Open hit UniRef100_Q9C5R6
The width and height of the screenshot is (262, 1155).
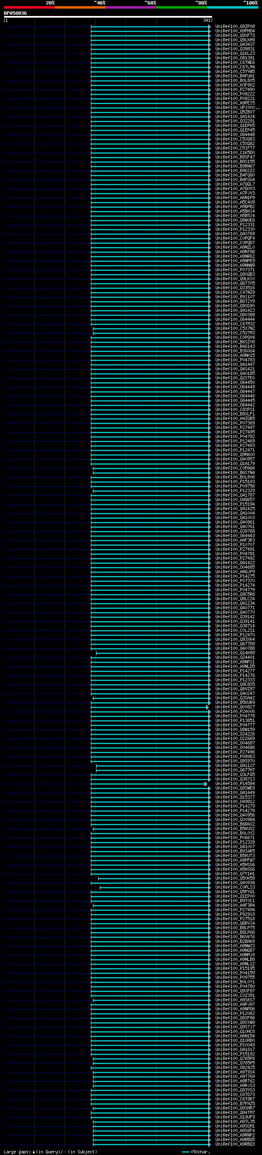click(x=235, y=594)
